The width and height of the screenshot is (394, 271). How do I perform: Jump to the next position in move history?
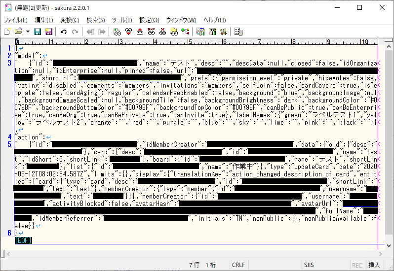(x=102, y=32)
